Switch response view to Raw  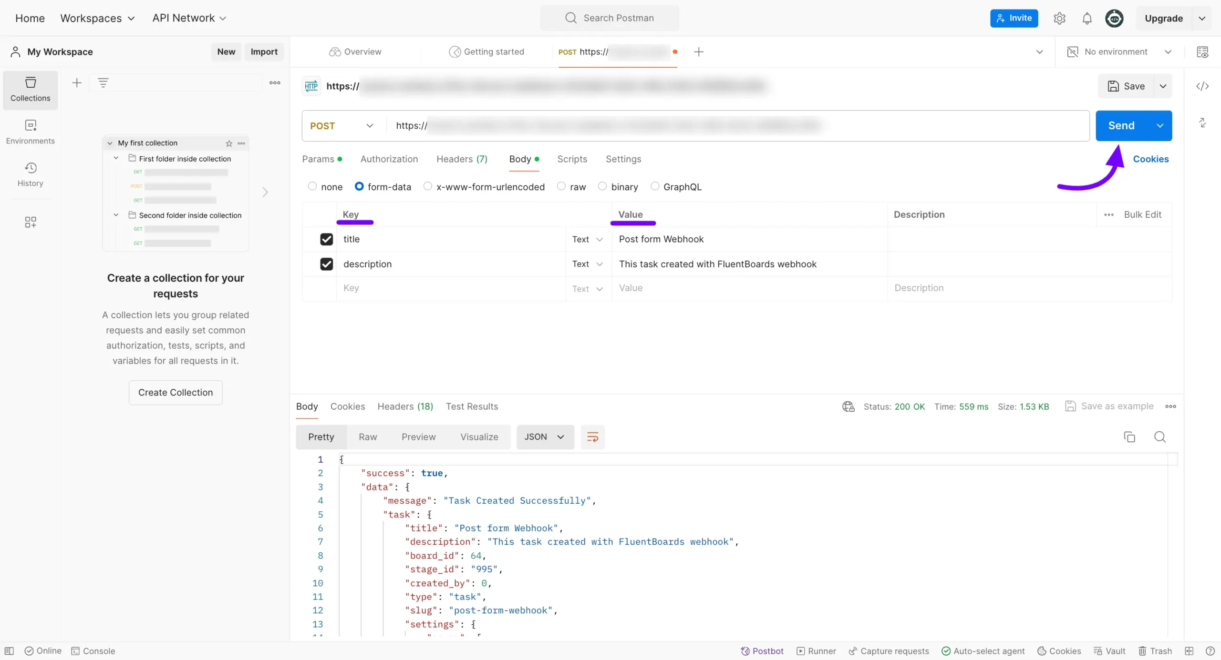(368, 437)
